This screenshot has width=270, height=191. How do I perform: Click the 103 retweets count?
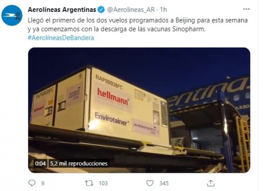[103, 184]
